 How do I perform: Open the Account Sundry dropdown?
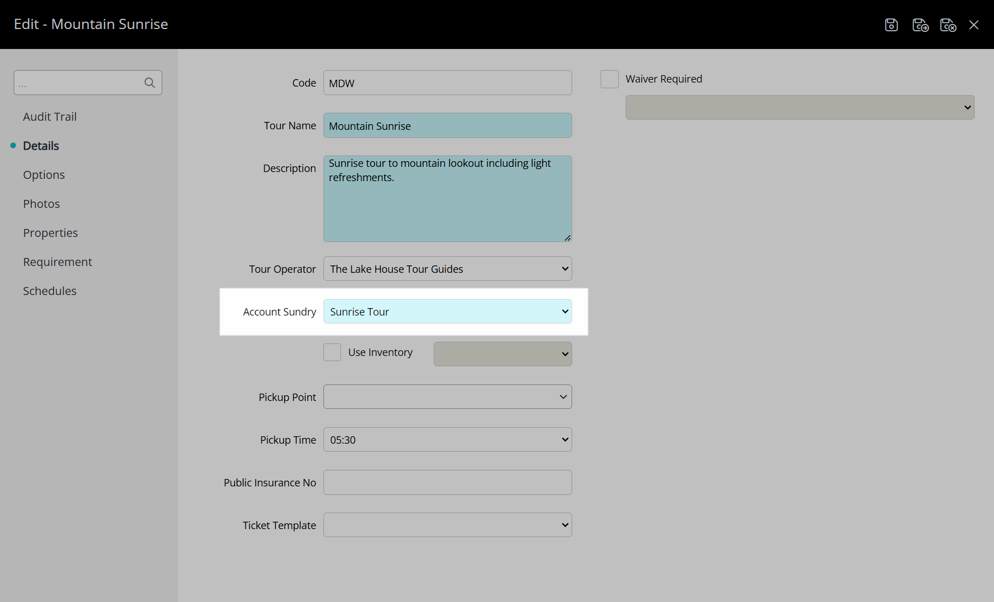point(447,312)
